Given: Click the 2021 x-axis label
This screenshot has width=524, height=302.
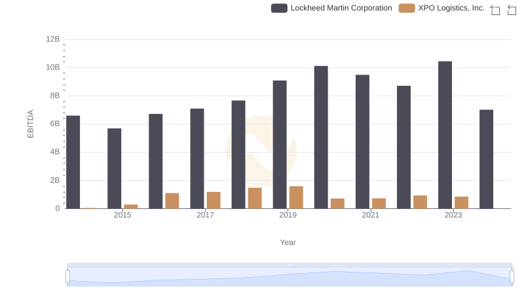Looking at the screenshot, I should (371, 215).
